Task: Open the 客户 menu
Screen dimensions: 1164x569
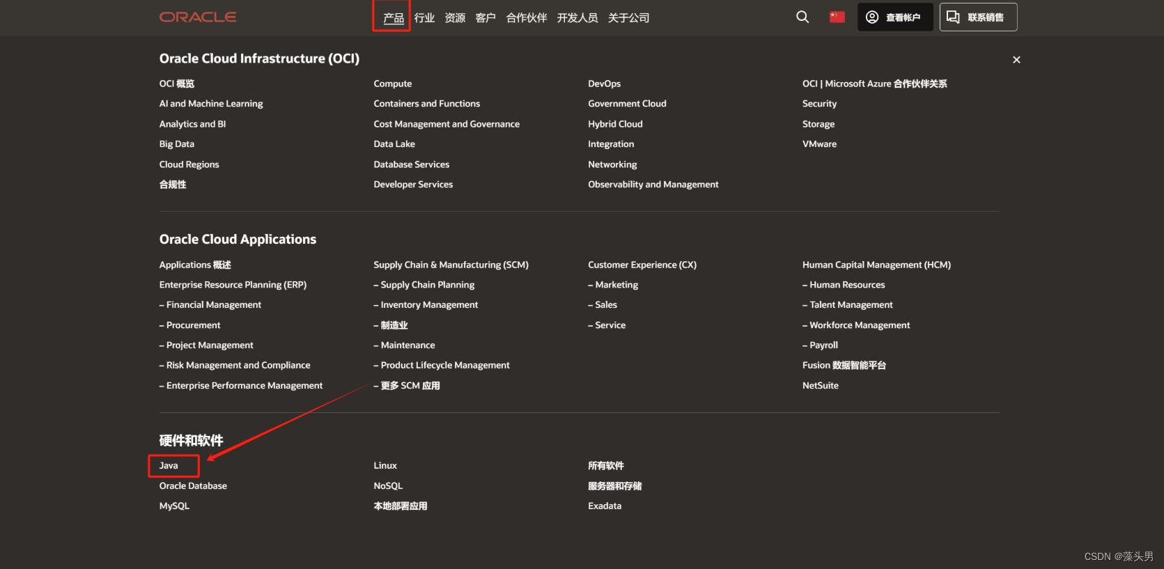Action: tap(486, 17)
